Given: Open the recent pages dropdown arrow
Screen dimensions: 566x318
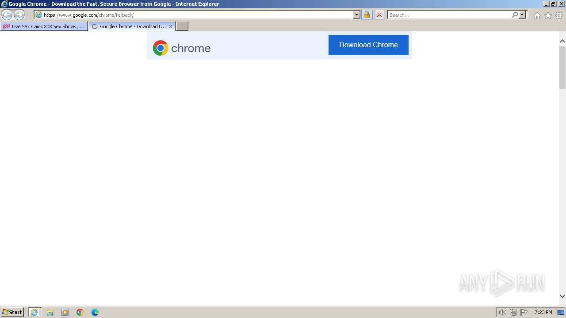Looking at the screenshot, I should coord(29,15).
